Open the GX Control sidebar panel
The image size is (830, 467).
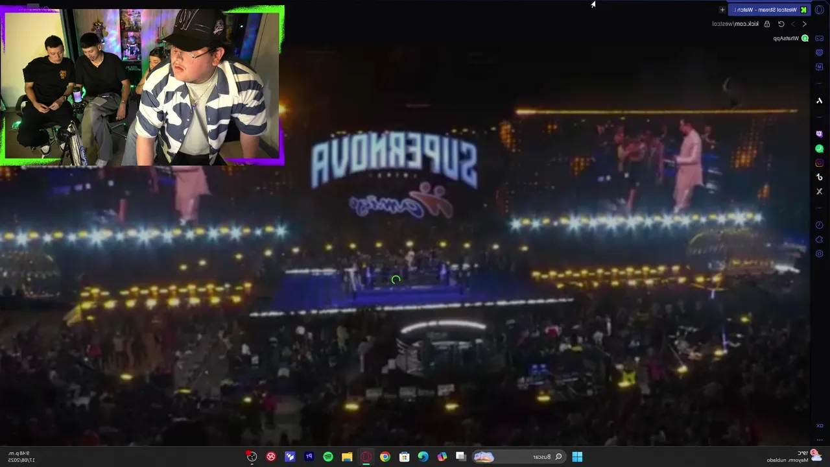(x=819, y=53)
